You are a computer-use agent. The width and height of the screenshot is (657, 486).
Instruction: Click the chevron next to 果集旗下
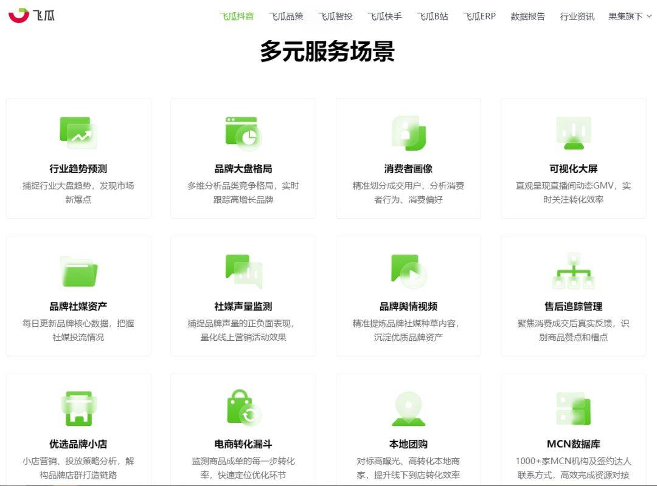(x=649, y=16)
